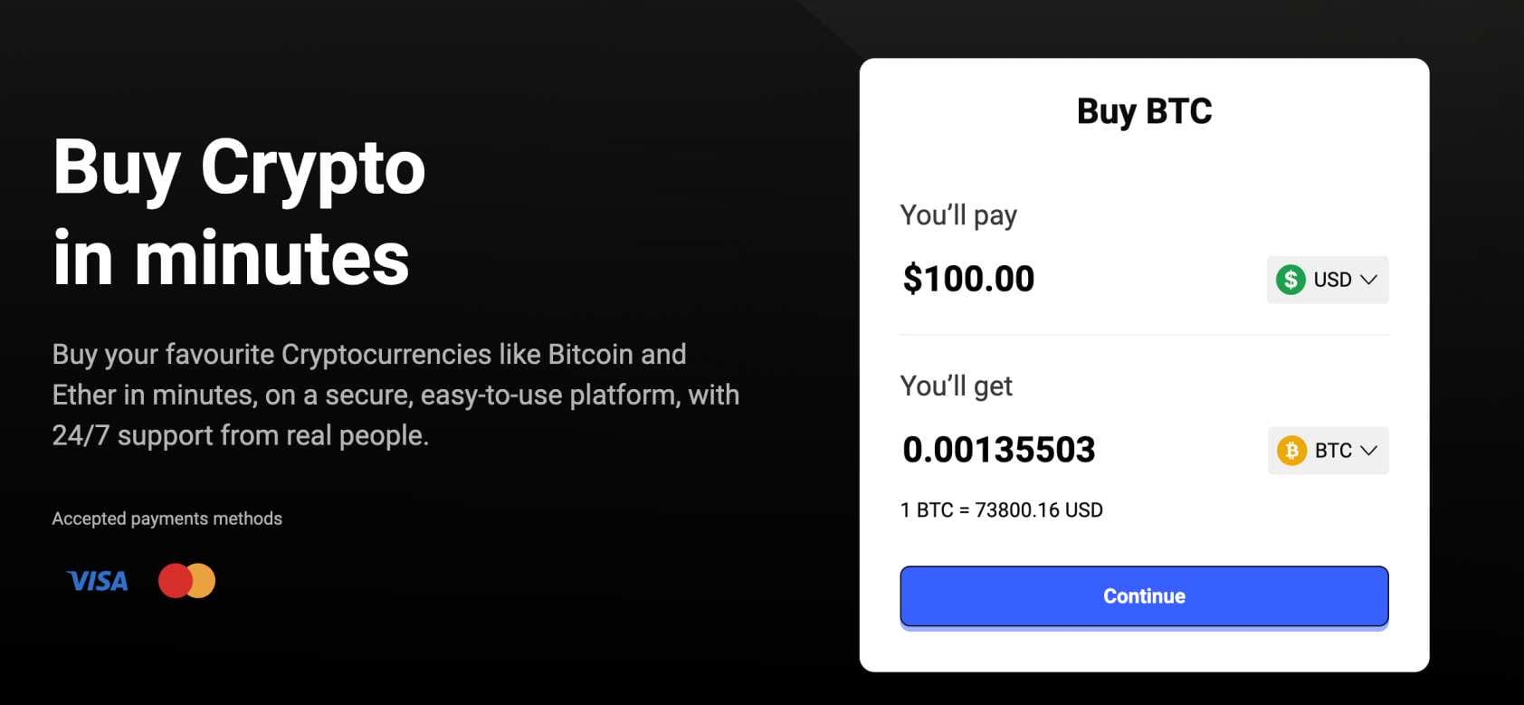Click the You'll pay label

tap(958, 214)
